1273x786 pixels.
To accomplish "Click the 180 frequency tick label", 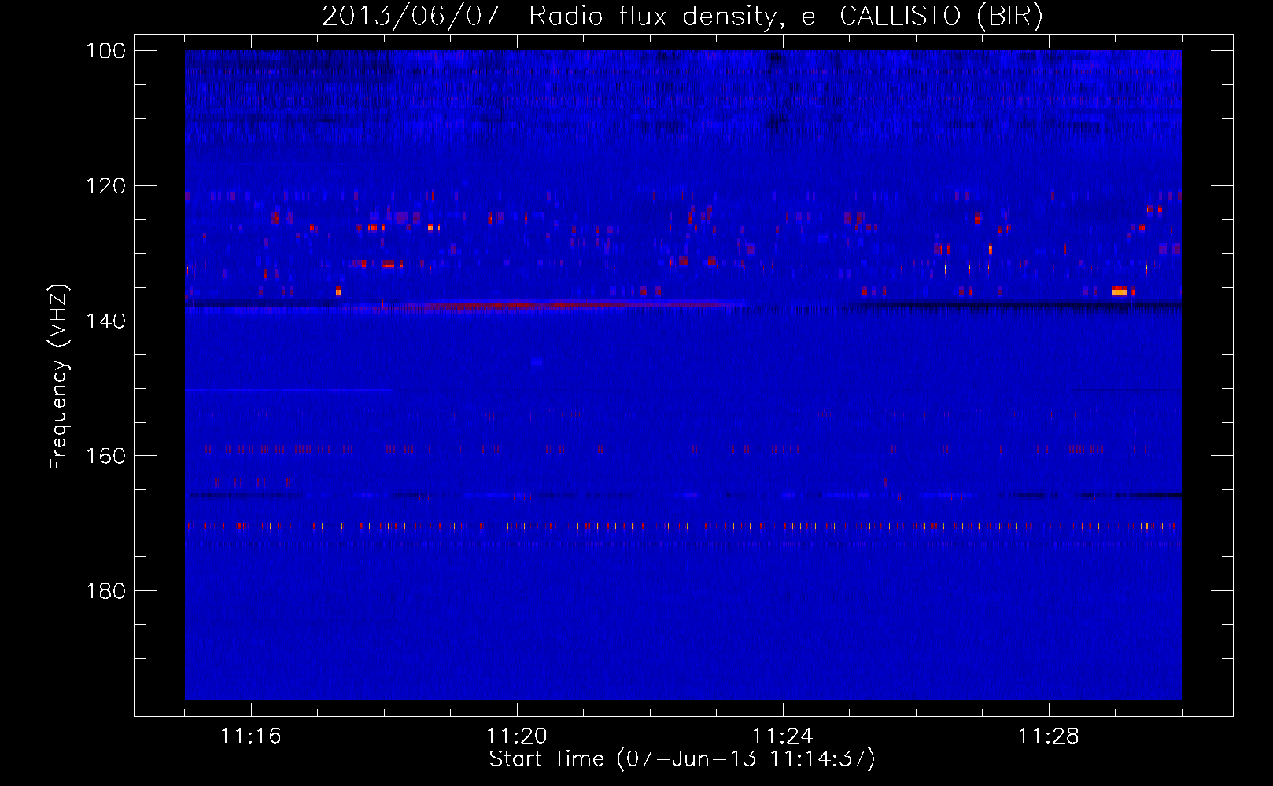I will point(107,591).
